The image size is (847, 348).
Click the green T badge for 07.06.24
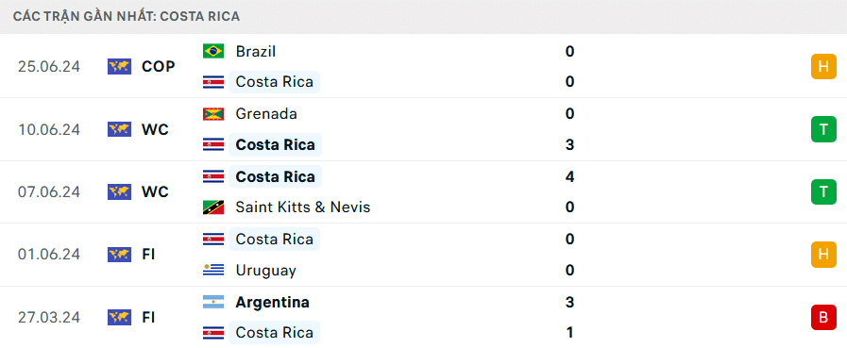823,192
